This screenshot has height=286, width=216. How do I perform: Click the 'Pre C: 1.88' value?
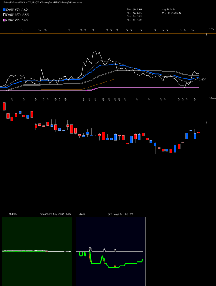coord(134,20)
